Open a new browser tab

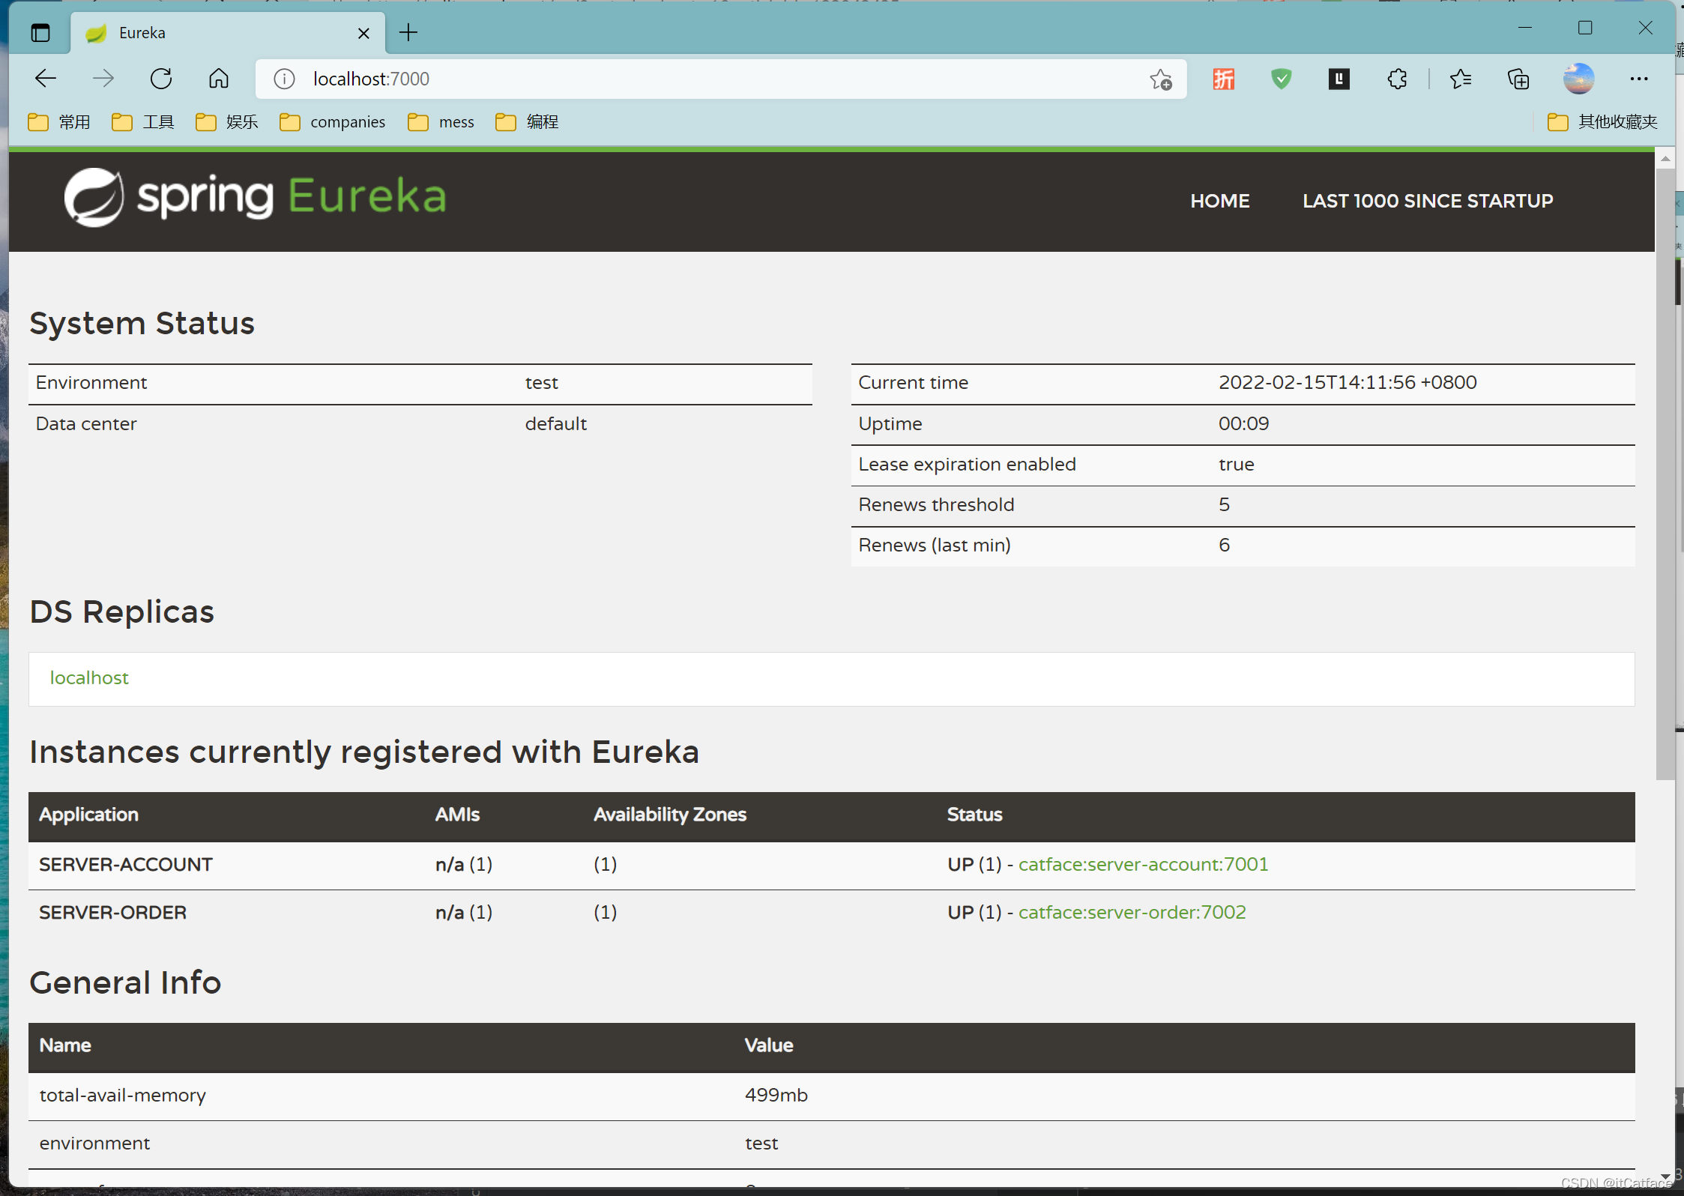(408, 32)
